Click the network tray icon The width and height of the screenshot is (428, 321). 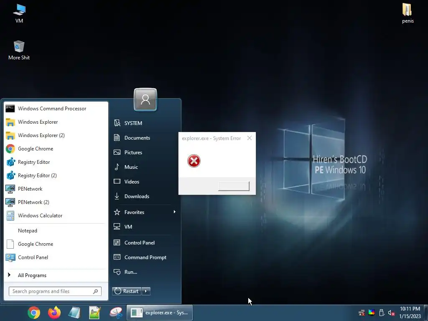pyautogui.click(x=362, y=313)
